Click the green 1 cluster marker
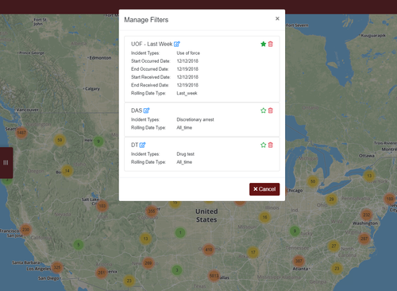Image resolution: width=397 pixels, height=291 pixels. [180, 233]
